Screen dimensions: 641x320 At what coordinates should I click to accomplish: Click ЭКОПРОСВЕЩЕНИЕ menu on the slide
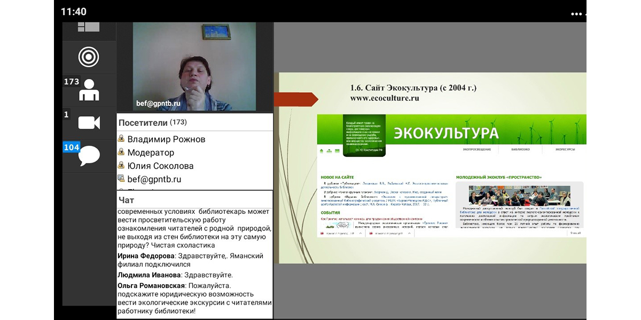pyautogui.click(x=477, y=150)
